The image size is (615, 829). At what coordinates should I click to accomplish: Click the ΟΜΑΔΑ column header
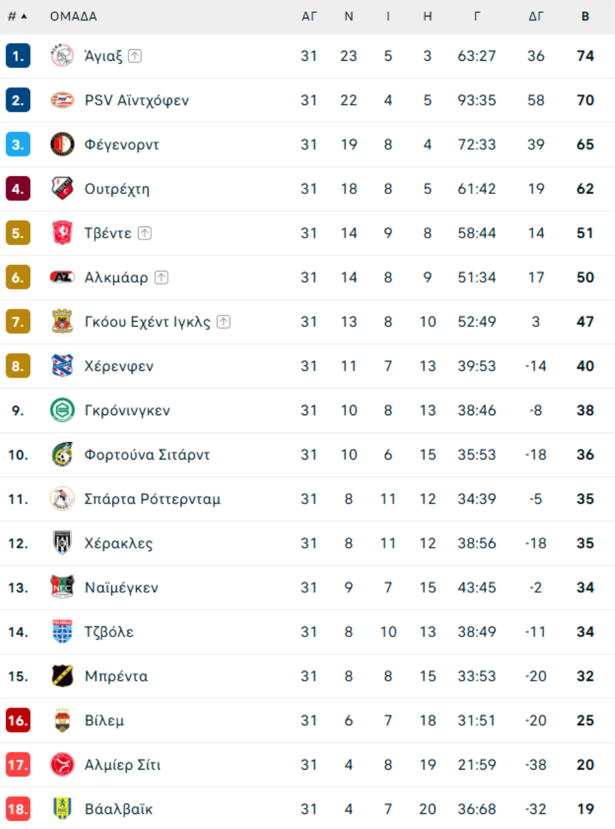coord(73,16)
